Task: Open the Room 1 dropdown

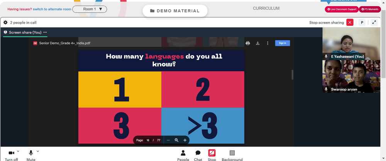Action: [90, 9]
